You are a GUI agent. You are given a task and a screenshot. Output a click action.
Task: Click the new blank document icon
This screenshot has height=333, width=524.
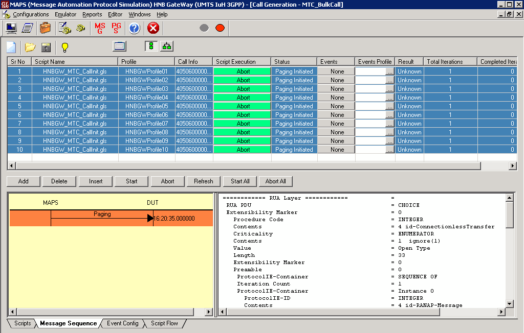(x=11, y=47)
